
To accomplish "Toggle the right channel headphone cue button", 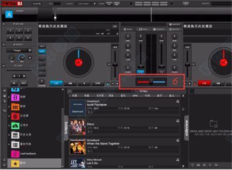I will point(162,72).
